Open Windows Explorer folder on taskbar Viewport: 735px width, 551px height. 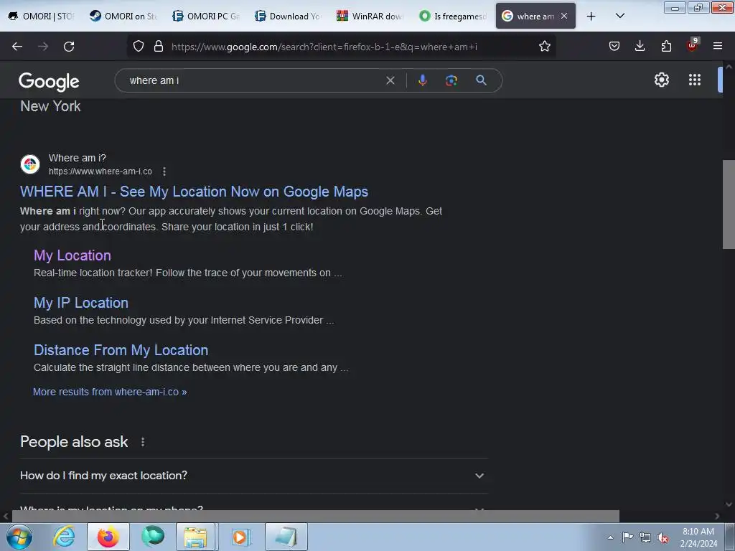tap(195, 537)
